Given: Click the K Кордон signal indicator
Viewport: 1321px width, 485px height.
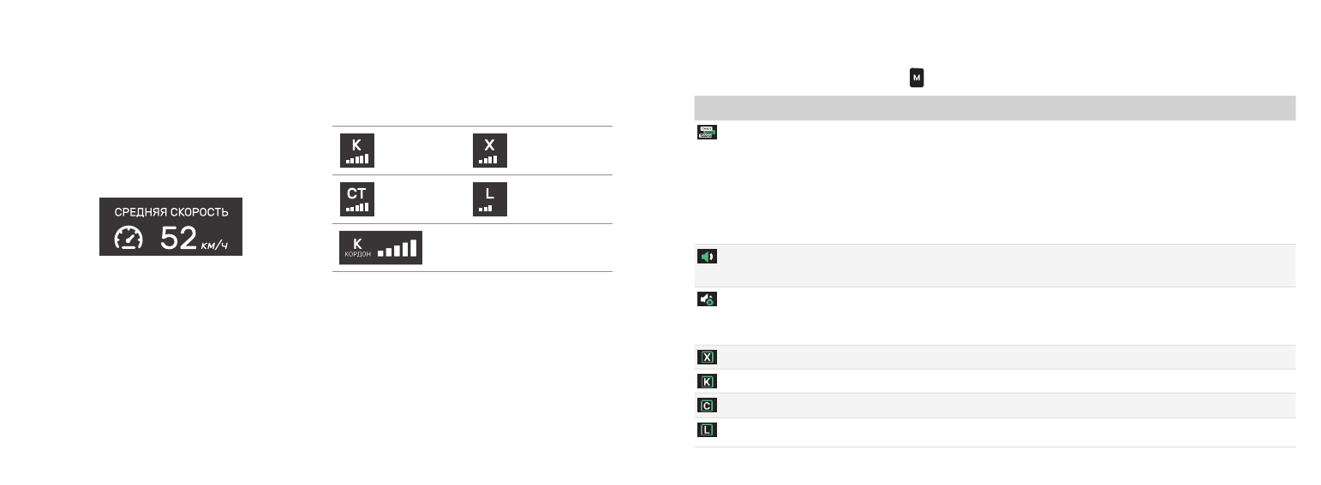Looking at the screenshot, I should (x=380, y=247).
